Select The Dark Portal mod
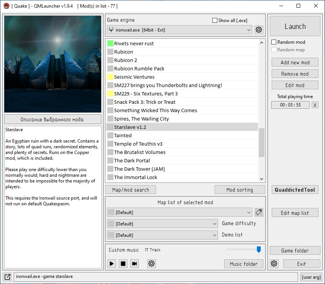Viewport: 325px width, 284px height. [132, 160]
